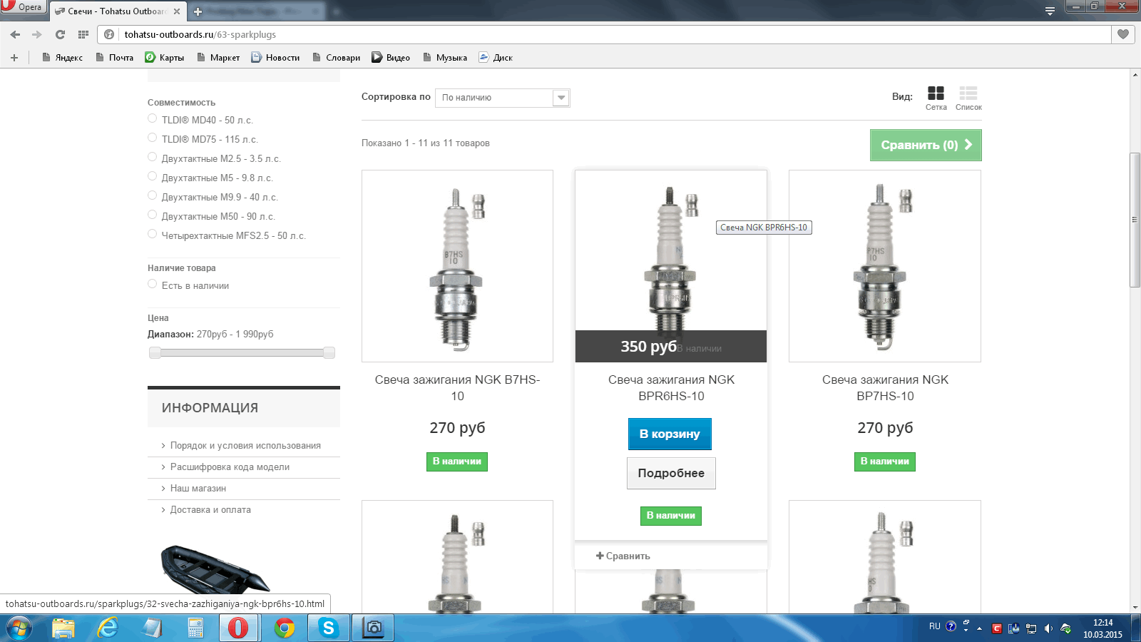Select Четырехтактные MFS2.5 - 50 л.с. filter
This screenshot has width=1141, height=642.
pos(152,234)
